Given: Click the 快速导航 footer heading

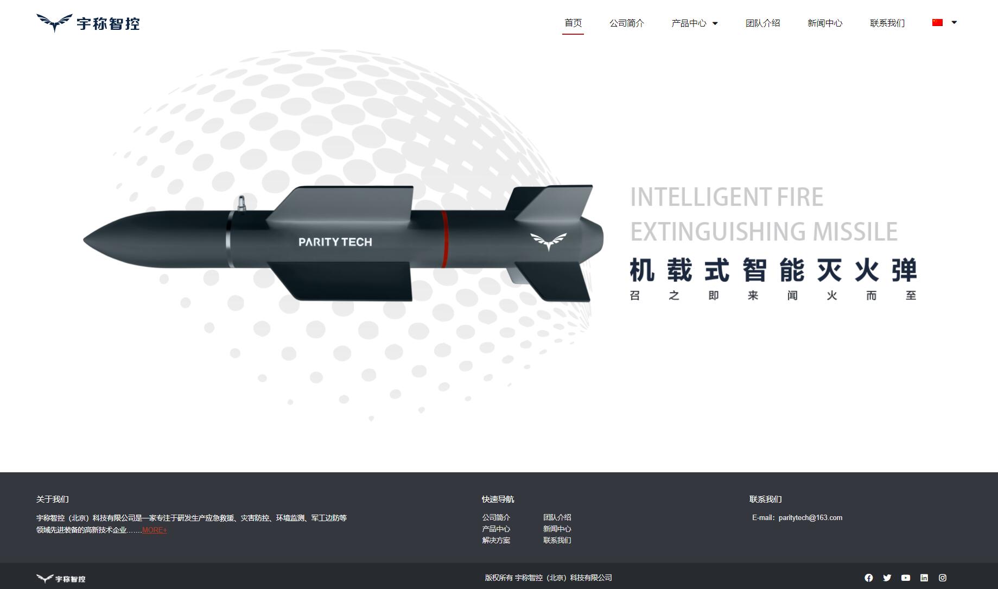Looking at the screenshot, I should pyautogui.click(x=498, y=499).
